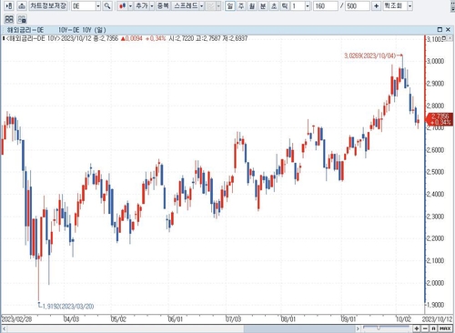
Task: Click the 스프레드 (spread) button
Action: coord(186,5)
